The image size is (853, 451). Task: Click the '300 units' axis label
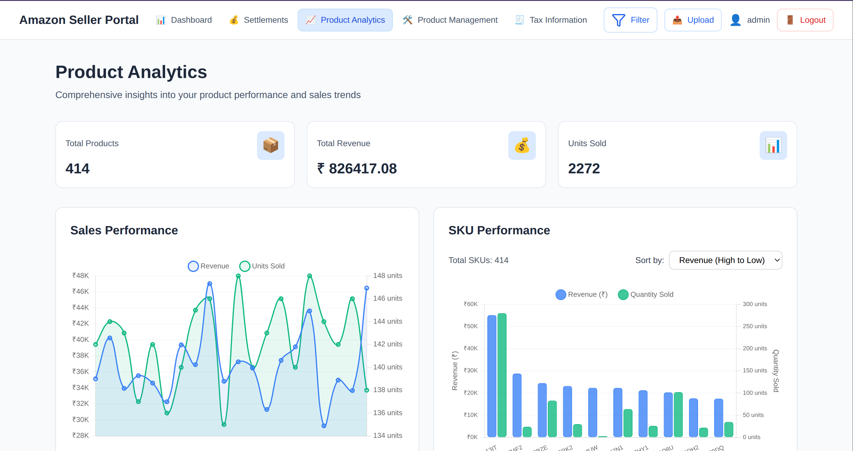click(755, 304)
